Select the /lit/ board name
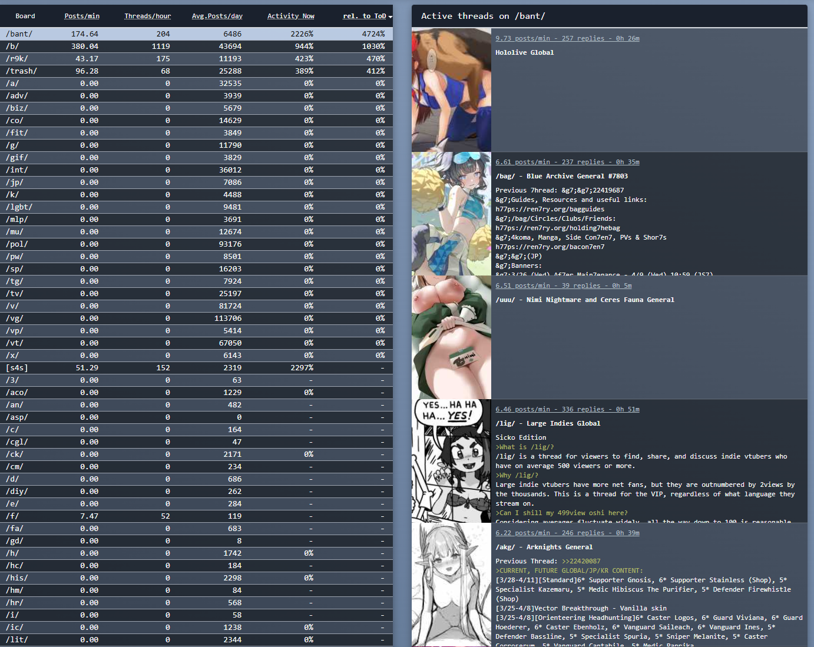The image size is (814, 647). (17, 640)
